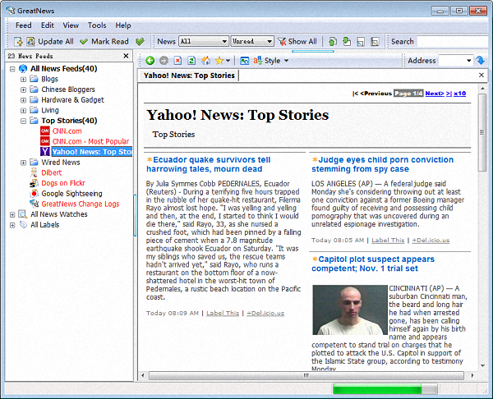Close the News Feeds side panel
This screenshot has height=399, width=493.
(x=126, y=56)
